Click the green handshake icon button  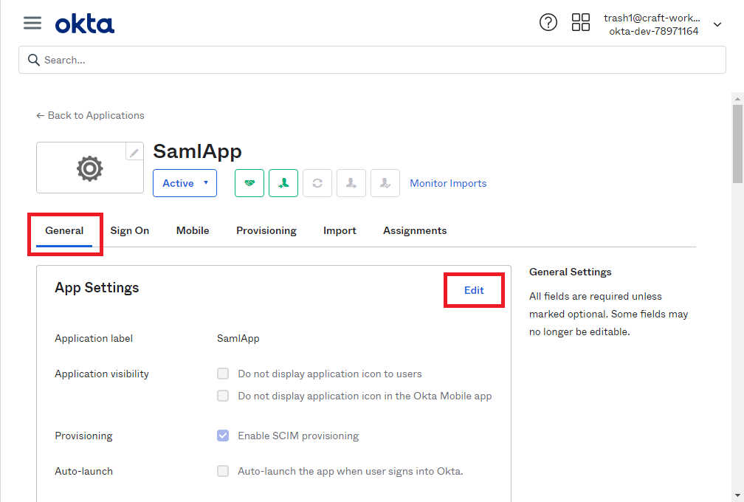pyautogui.click(x=249, y=183)
